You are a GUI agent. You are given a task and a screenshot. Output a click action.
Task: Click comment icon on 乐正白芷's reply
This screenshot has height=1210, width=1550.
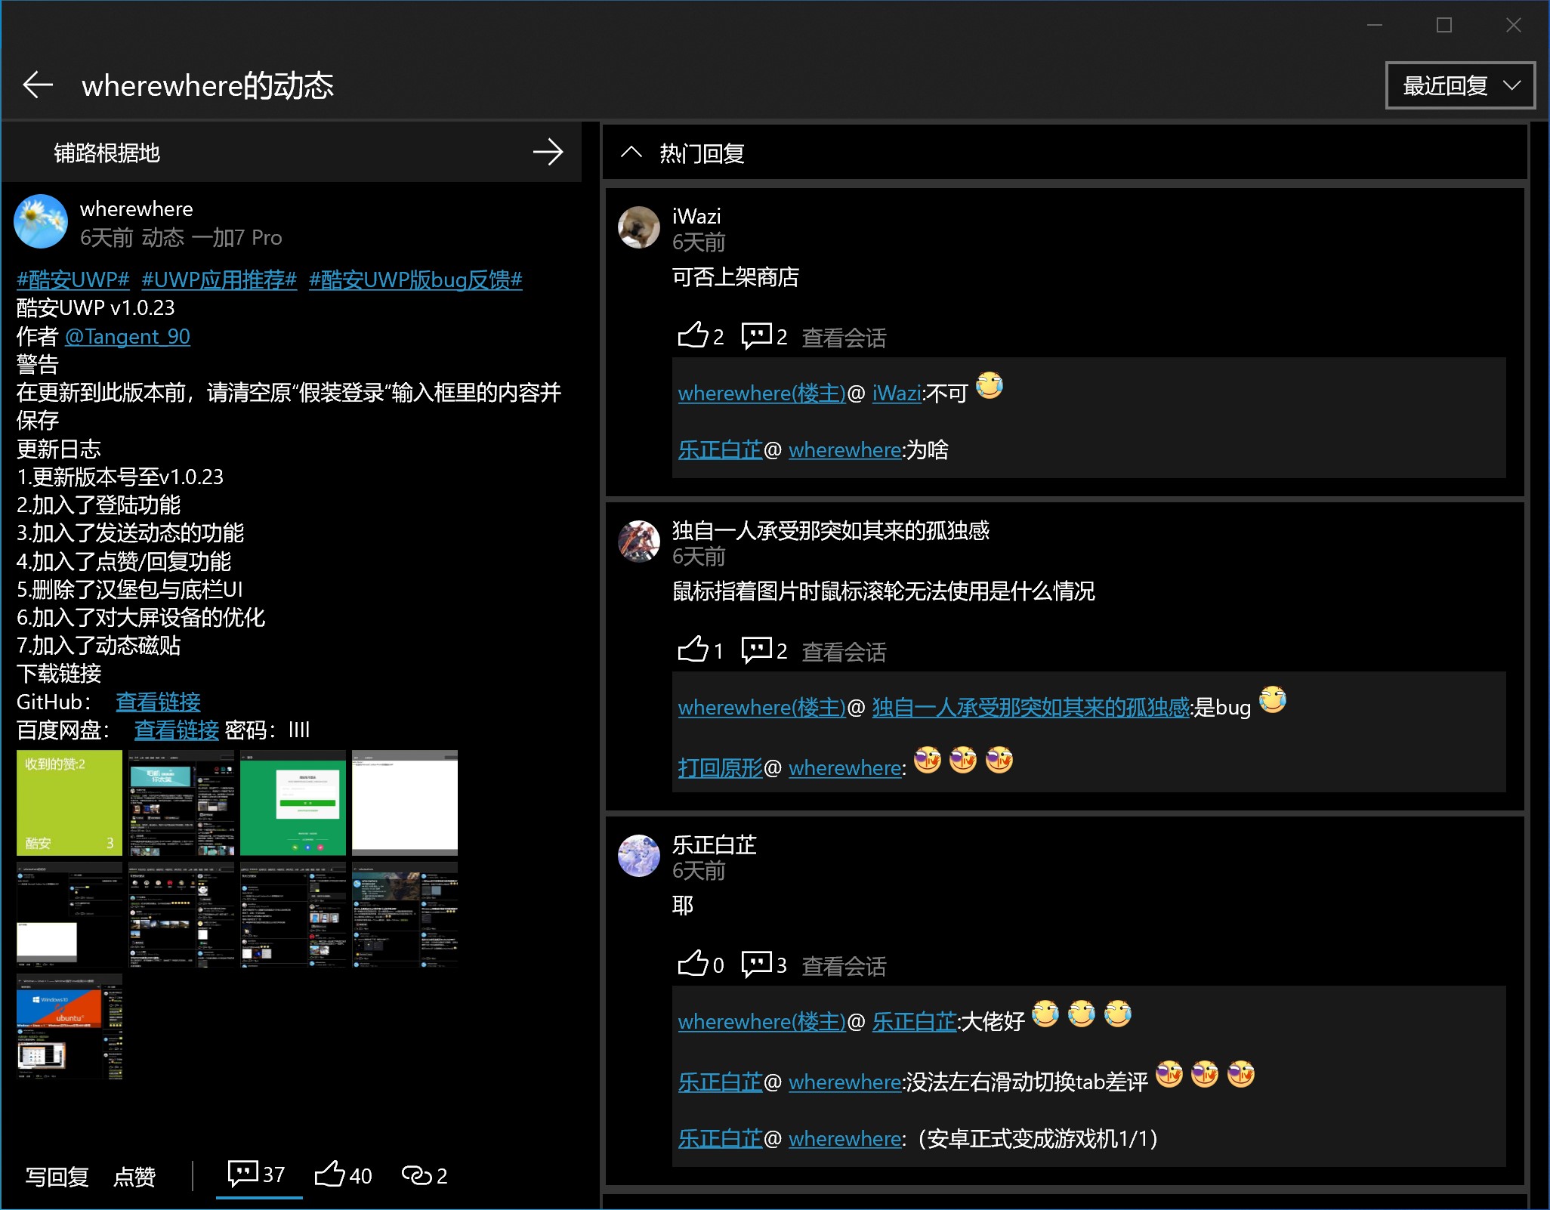point(756,964)
